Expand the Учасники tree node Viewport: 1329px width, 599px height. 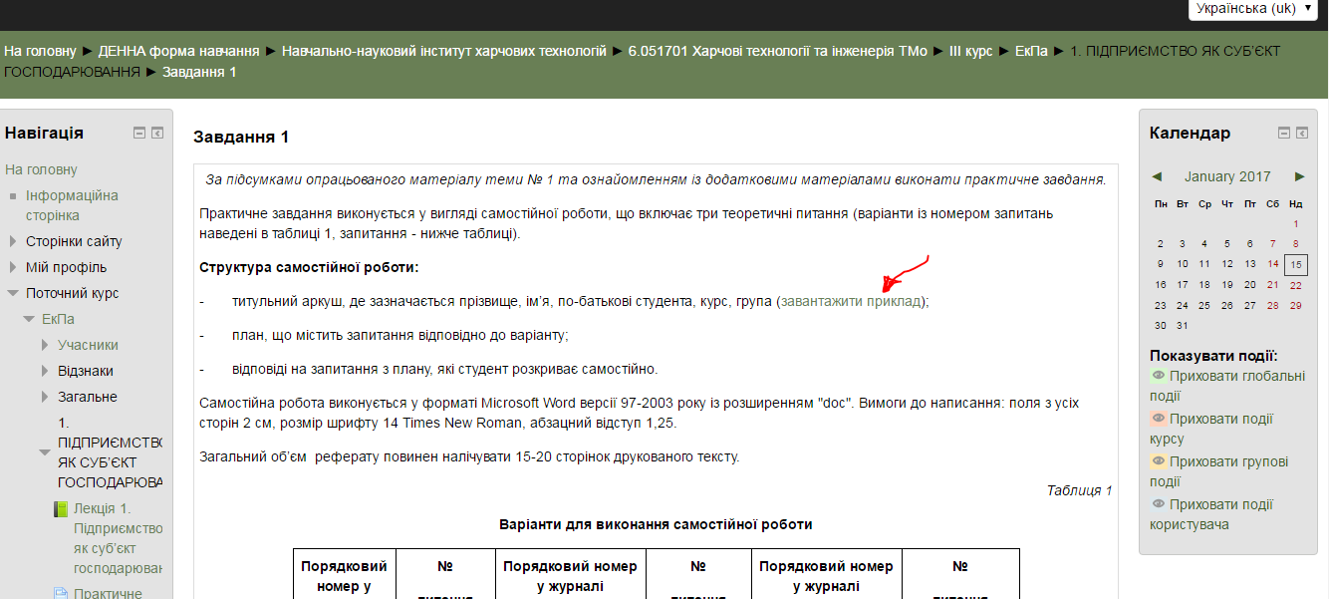tap(45, 345)
